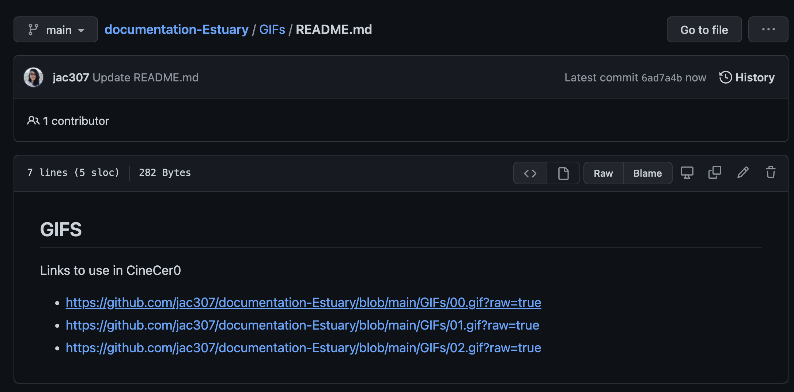Screen dimensions: 794x392
Task: Open jac307 user avatar
Action: tap(33, 77)
